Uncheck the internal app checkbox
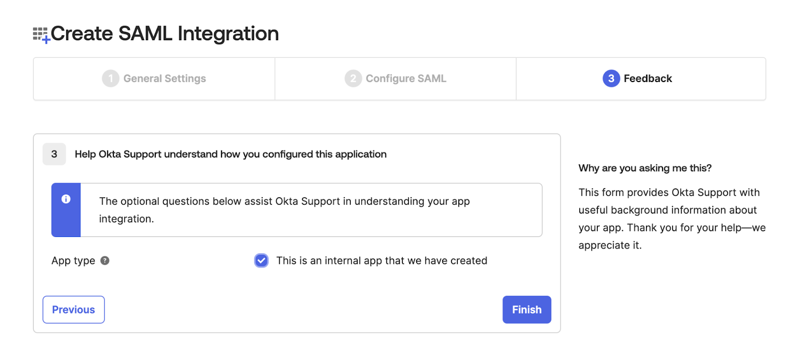This screenshot has height=346, width=786. pyautogui.click(x=261, y=261)
